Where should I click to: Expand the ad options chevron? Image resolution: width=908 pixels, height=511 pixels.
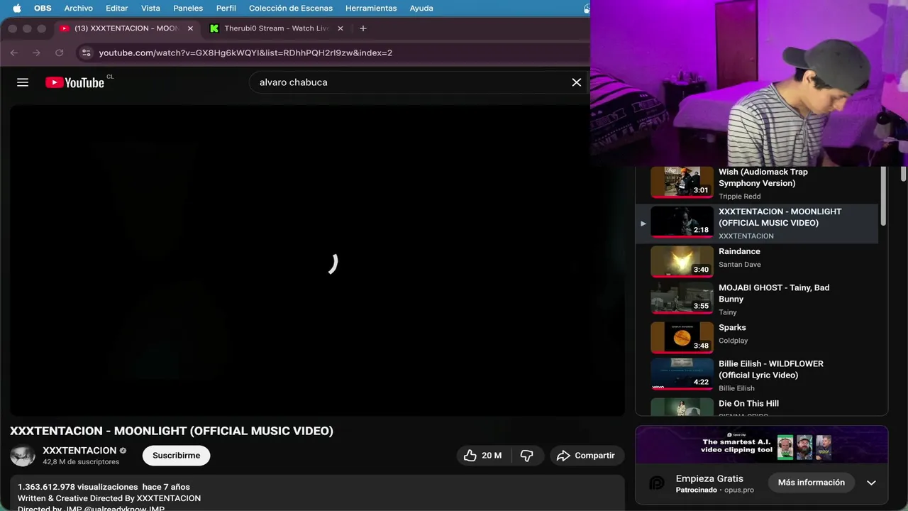[871, 483]
